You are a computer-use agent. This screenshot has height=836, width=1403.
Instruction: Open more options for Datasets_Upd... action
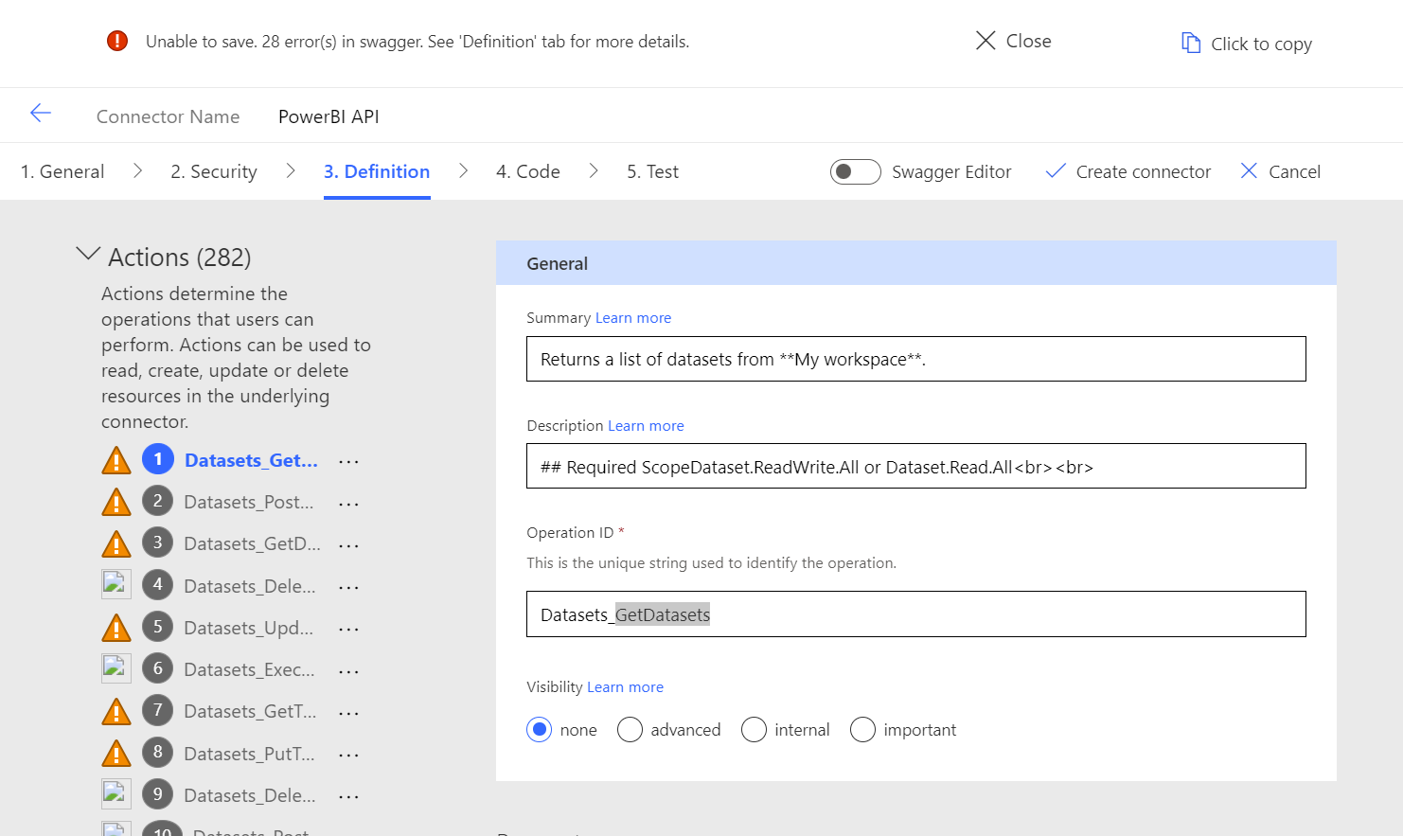(x=349, y=630)
